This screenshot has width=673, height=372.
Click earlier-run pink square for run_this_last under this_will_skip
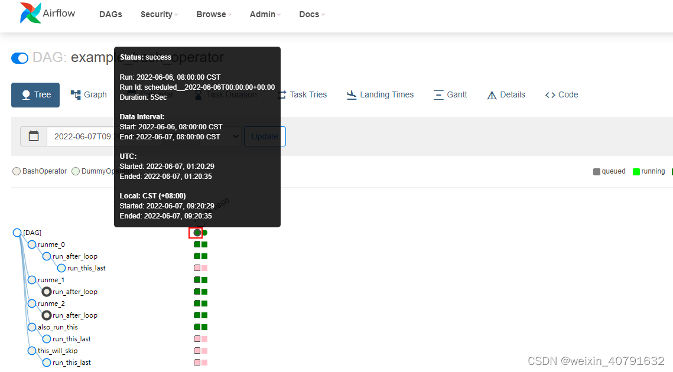click(197, 363)
